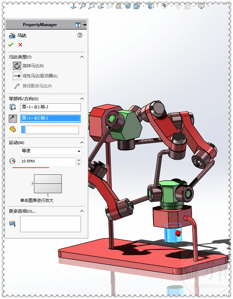Click Previous View icon with blue arrow
Viewport: 233px width, 299px height.
pos(101,6)
